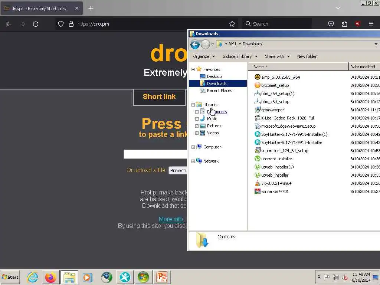Viewport: 380px width, 285px height.
Task: Click the Explorer back arrow button
Action: [195, 45]
